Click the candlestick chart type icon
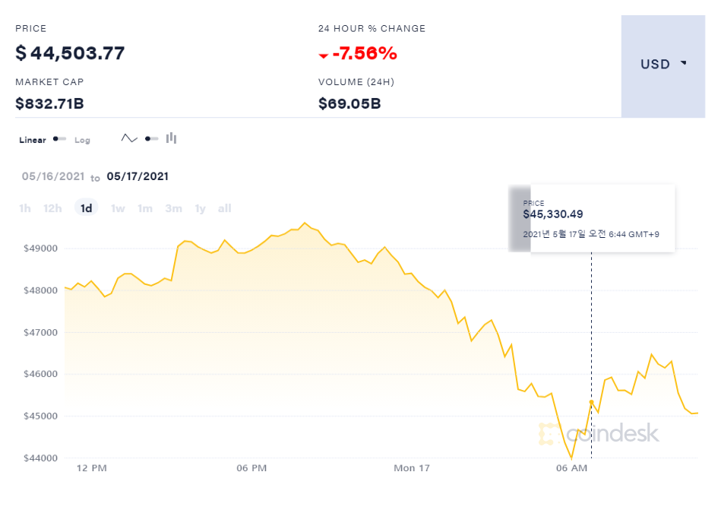Image resolution: width=721 pixels, height=529 pixels. (172, 138)
